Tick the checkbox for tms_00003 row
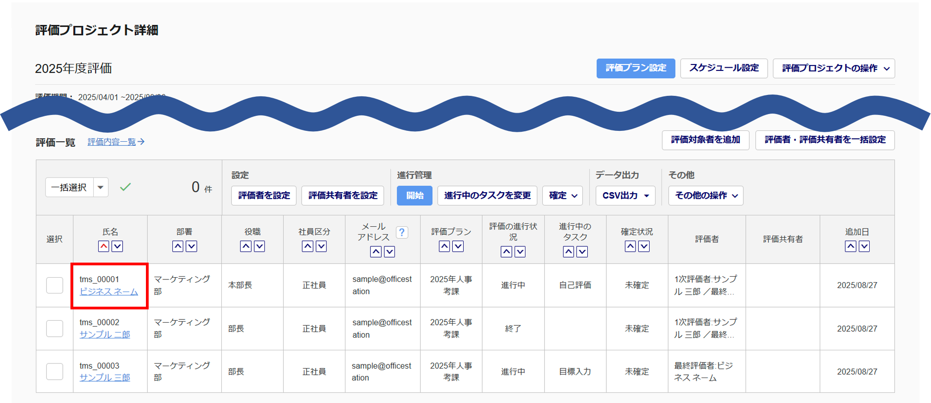This screenshot has width=931, height=403. (x=55, y=372)
